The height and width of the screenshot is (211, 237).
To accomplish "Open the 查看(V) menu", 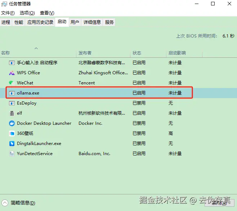I will point(47,13).
